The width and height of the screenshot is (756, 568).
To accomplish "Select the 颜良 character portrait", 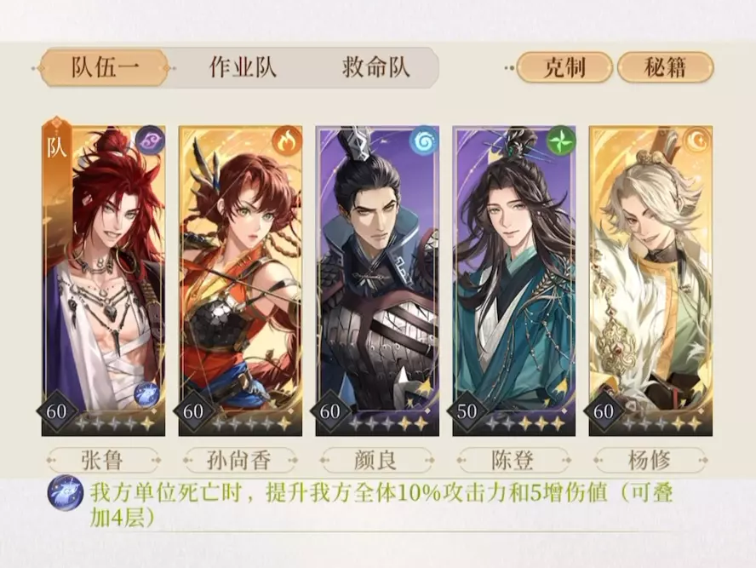I will coord(377,281).
